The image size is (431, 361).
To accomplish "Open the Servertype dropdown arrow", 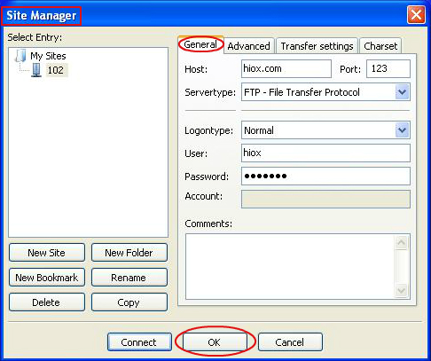I will (402, 92).
